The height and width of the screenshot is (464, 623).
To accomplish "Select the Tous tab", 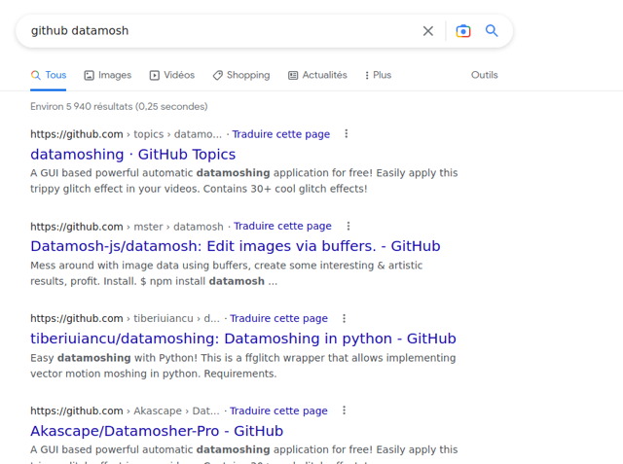I will (49, 75).
